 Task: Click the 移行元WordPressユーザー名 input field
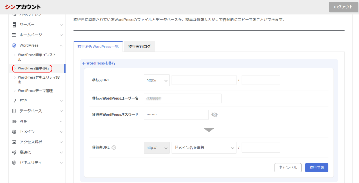tap(182, 99)
